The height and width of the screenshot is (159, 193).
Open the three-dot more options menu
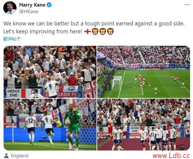(x=187, y=5)
